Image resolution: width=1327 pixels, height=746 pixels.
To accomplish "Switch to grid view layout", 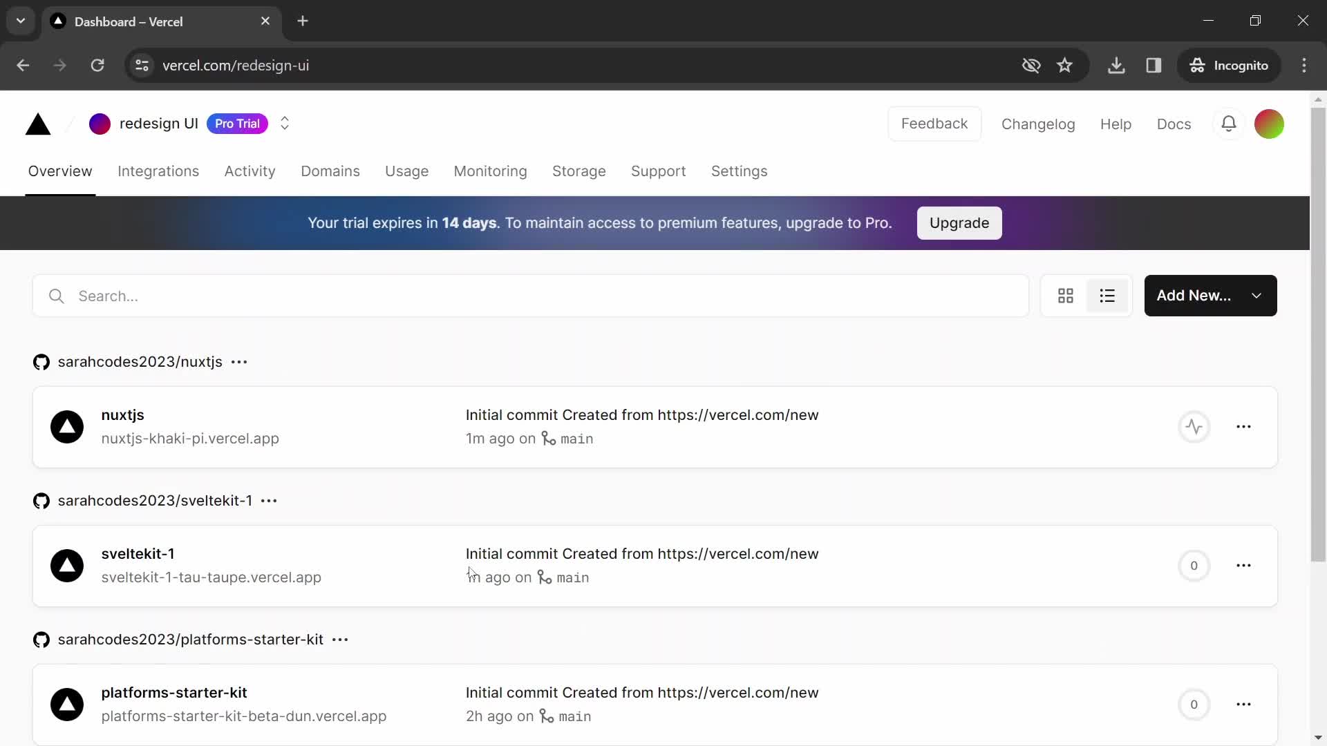I will click(x=1066, y=296).
